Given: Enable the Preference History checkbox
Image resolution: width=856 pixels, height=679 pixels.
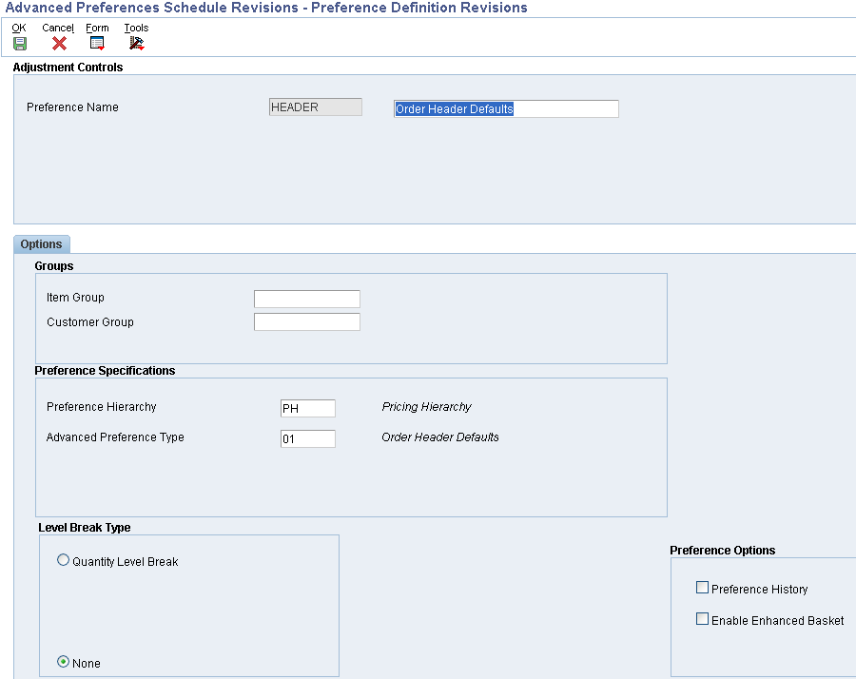Looking at the screenshot, I should click(x=703, y=588).
